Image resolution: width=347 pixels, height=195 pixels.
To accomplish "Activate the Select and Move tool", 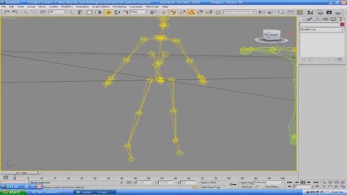I will (x=108, y=12).
